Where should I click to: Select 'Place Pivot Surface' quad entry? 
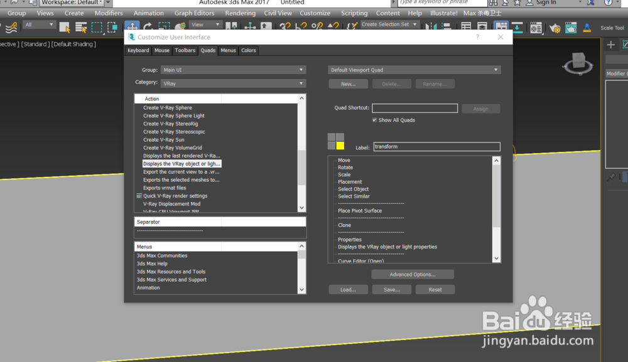click(x=360, y=211)
